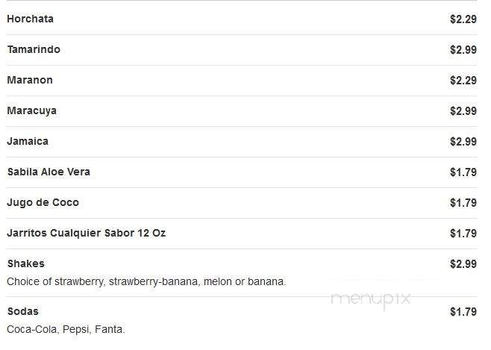Select the Maranon $2.29 price
Screen dimensions: 491x350
coord(463,81)
